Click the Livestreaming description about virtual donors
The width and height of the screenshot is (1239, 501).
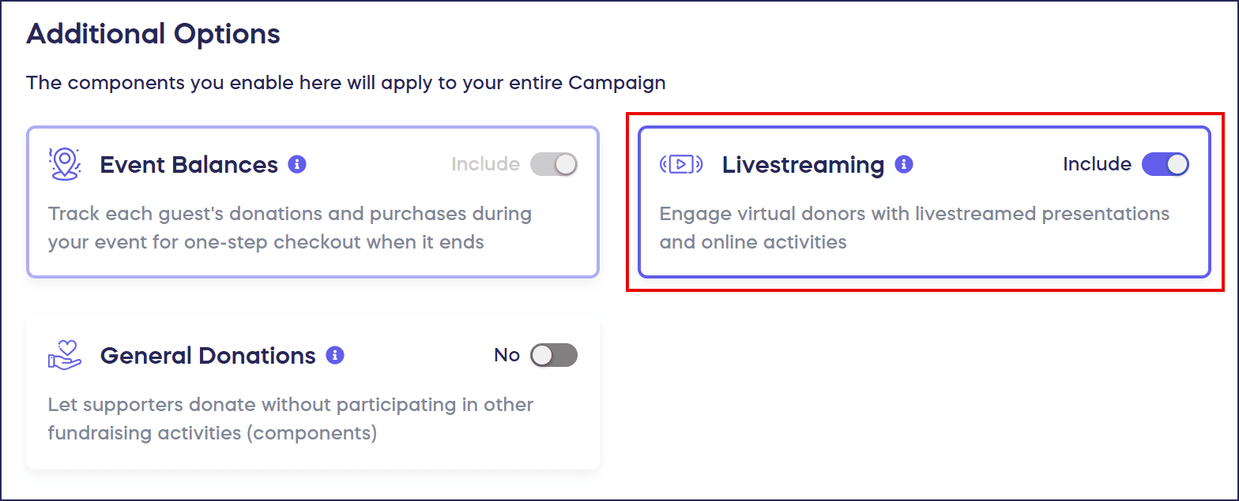913,227
